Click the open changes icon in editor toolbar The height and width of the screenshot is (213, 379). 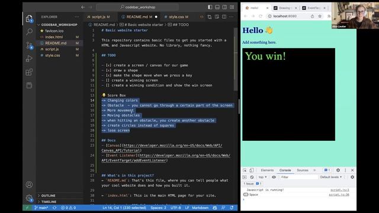point(210,17)
